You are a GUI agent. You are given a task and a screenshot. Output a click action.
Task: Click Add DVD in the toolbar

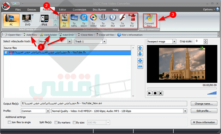click(x=66, y=35)
